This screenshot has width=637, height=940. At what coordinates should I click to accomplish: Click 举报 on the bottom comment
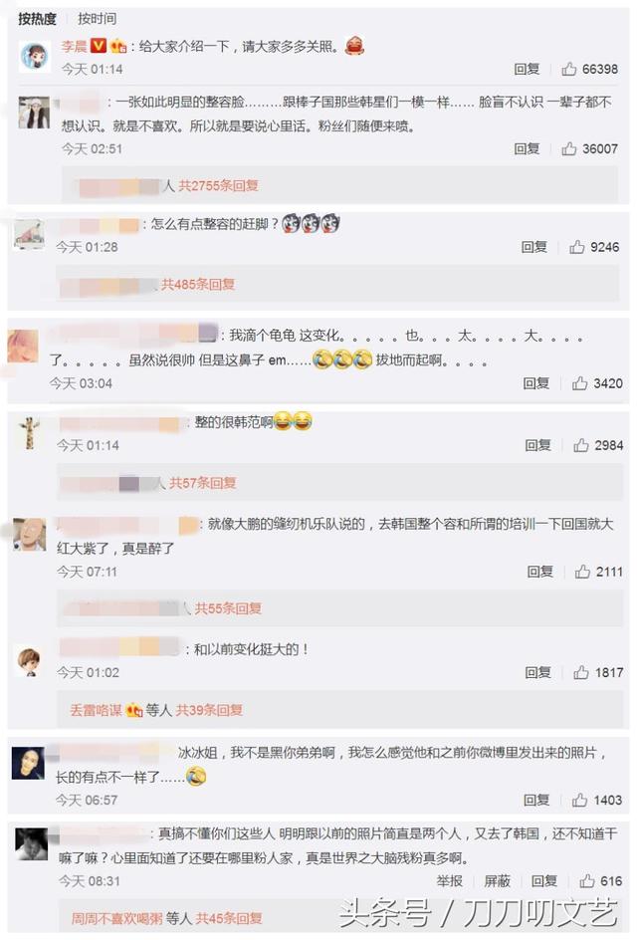click(x=449, y=880)
